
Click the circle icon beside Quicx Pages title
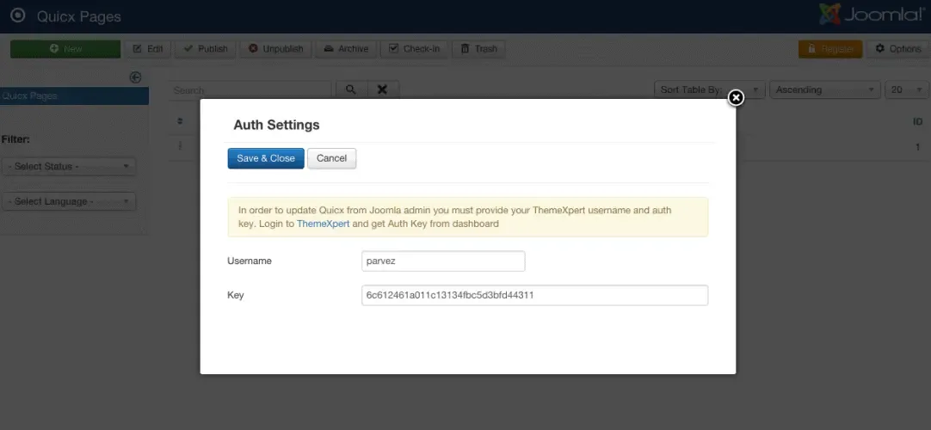pos(18,15)
